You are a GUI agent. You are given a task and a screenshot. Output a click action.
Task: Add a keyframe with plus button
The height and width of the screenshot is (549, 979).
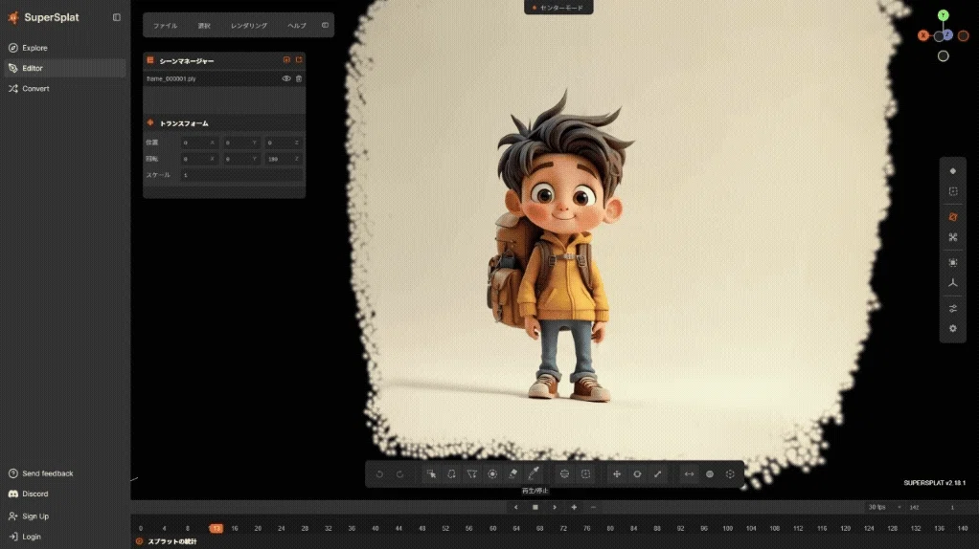(x=574, y=507)
